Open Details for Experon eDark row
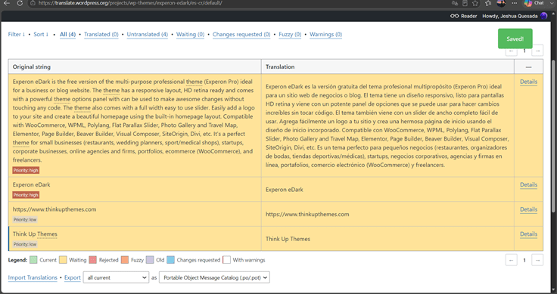This screenshot has height=294, width=557. 528,184
